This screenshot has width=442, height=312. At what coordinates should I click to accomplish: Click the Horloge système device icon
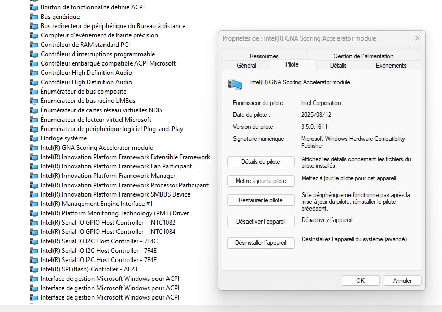point(34,138)
